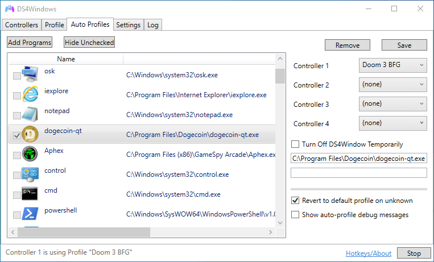This screenshot has width=434, height=262.
Task: Open the Hotkeys/About link
Action: click(368, 253)
